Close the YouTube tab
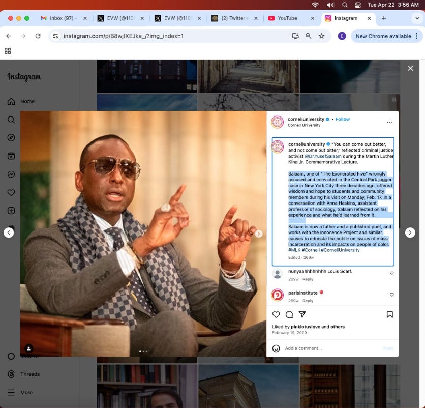425x408 pixels. click(313, 18)
